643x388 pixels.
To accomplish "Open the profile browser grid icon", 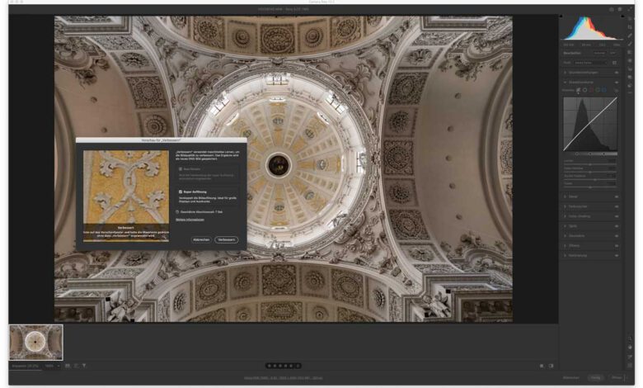I will [614, 63].
